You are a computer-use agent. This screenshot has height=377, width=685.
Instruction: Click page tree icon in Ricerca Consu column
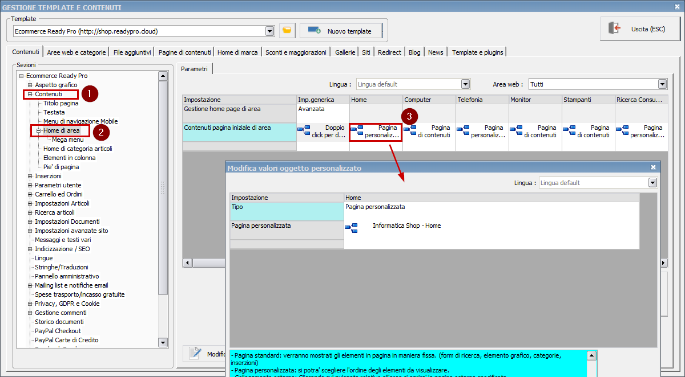click(x=622, y=132)
